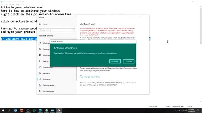Select Activation in the Settings sidebar
Viewport: 202px width, 113px height.
pos(46,79)
